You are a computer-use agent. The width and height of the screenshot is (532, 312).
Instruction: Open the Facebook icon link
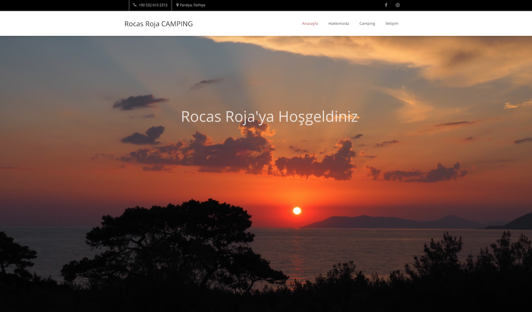tap(386, 5)
